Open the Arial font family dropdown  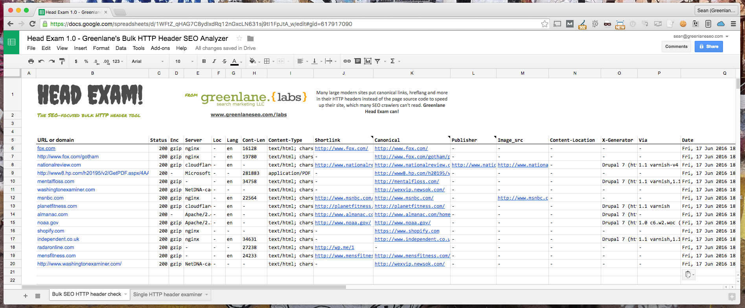(147, 61)
